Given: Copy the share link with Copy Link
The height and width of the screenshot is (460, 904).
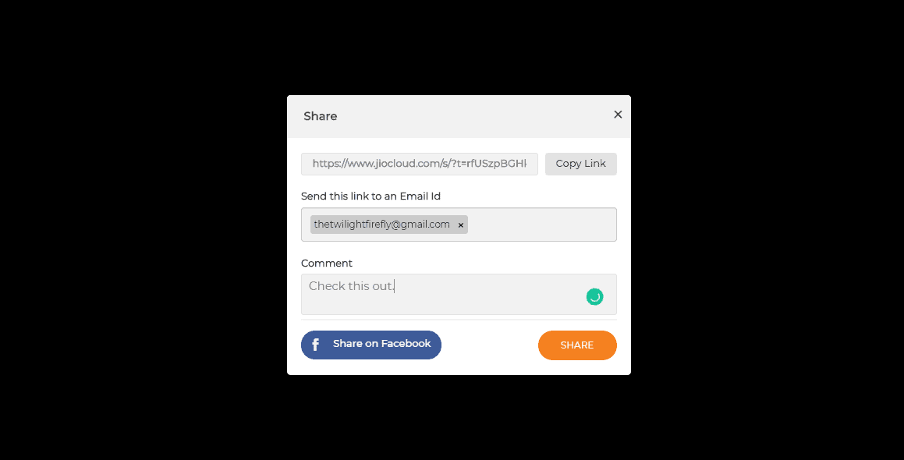Looking at the screenshot, I should pyautogui.click(x=580, y=164).
